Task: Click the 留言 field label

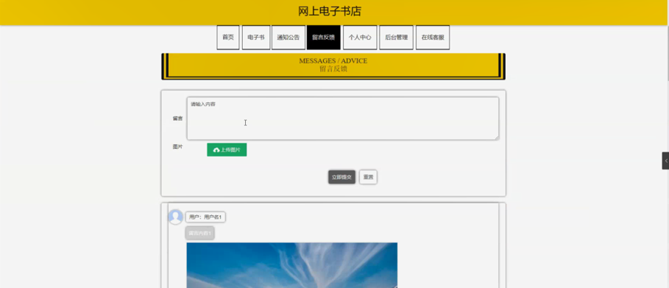Action: coord(177,119)
